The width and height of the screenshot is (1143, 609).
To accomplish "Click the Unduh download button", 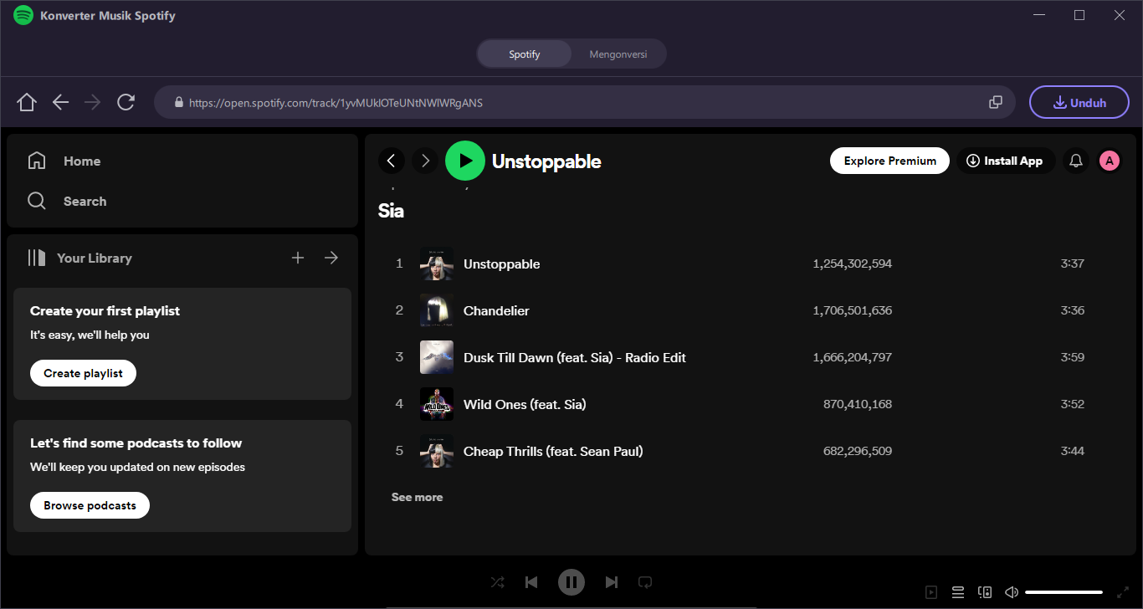I will tap(1079, 102).
